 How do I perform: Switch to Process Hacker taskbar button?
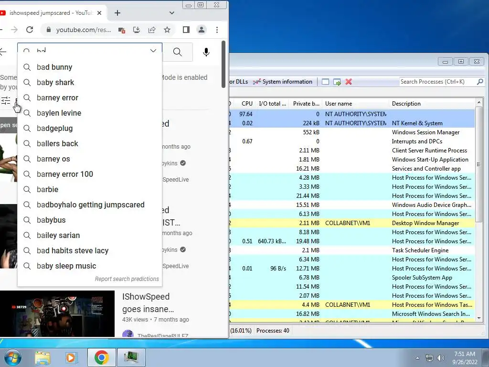131,357
